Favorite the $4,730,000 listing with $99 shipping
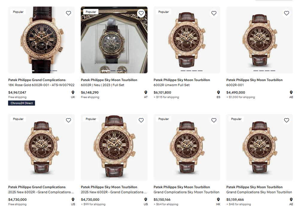 (x=141, y=120)
